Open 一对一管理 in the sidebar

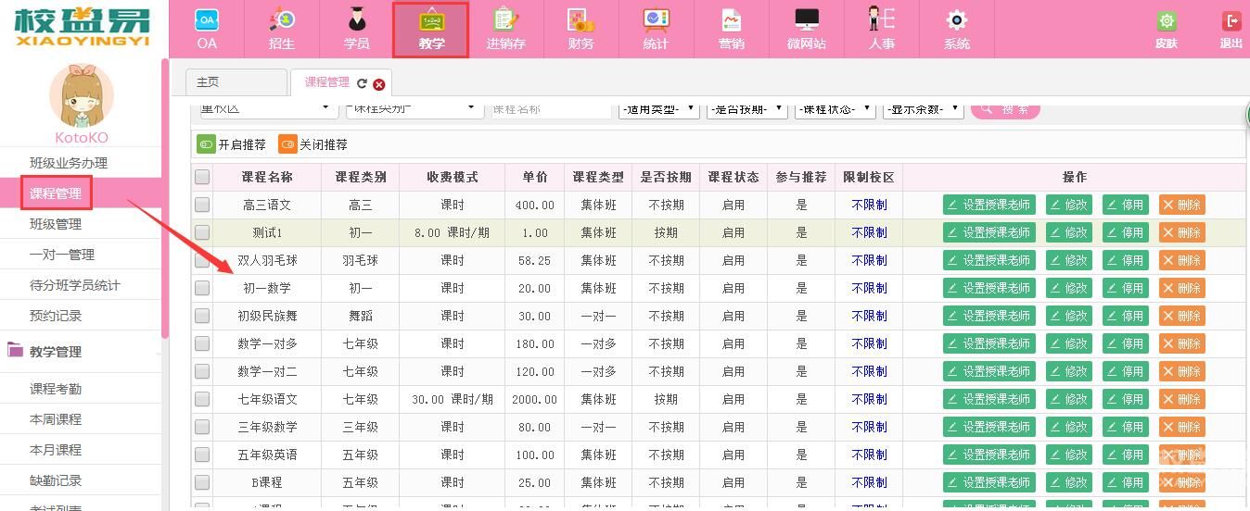coord(62,255)
